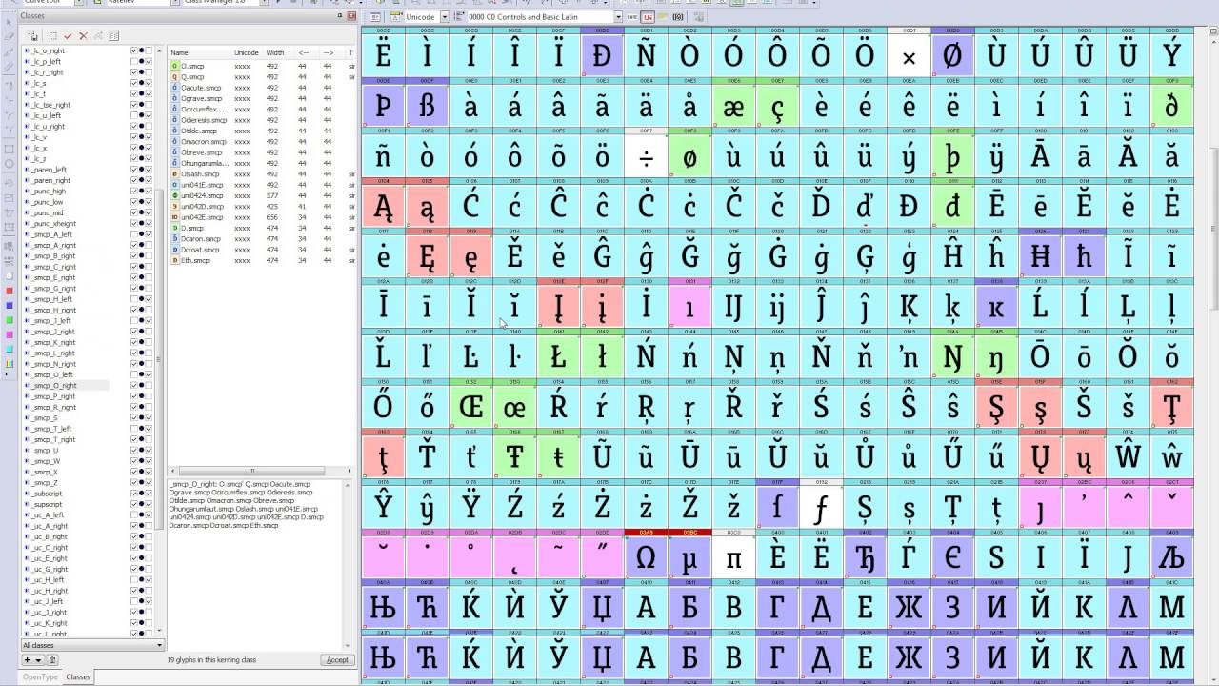Open the arrow menu next to the plus button
Viewport: 1219px width, 686px height.
click(x=39, y=659)
